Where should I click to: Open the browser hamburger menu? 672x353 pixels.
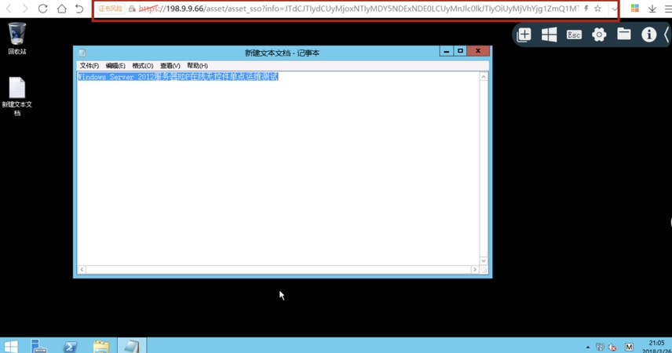pos(668,9)
